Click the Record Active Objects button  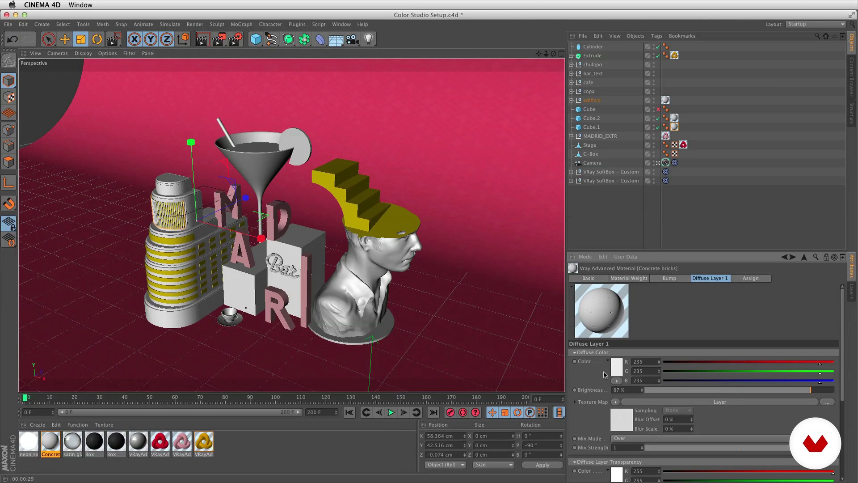pos(450,412)
